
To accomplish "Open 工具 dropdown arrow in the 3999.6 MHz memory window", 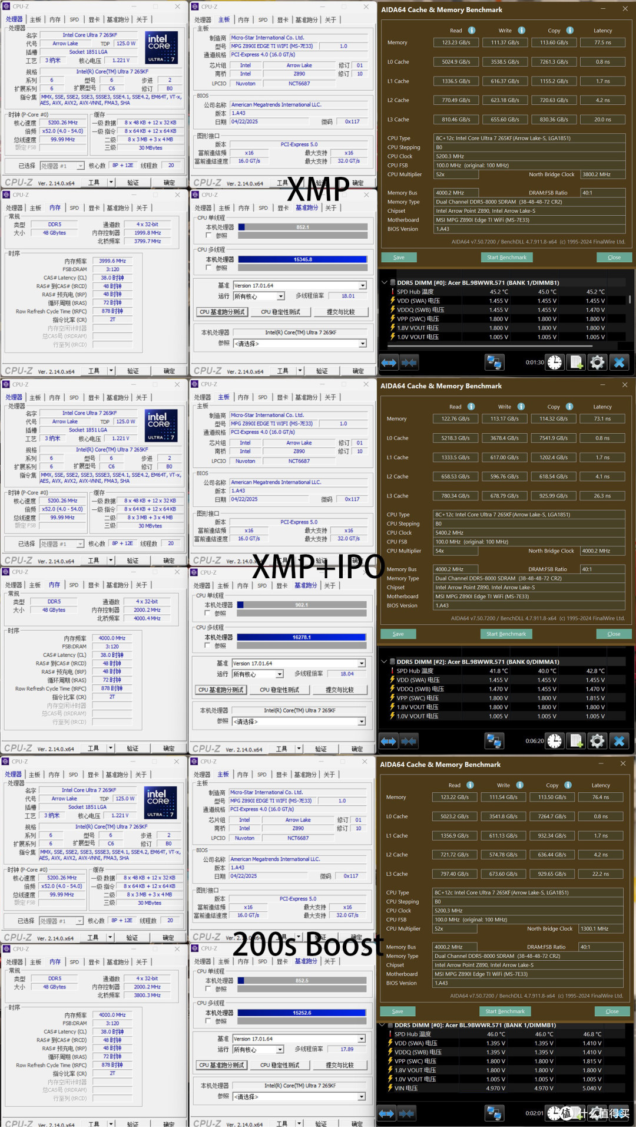I will 111,371.
